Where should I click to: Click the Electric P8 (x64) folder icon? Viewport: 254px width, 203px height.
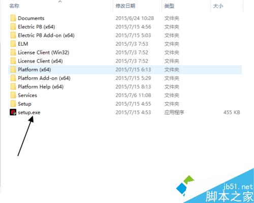(13, 26)
